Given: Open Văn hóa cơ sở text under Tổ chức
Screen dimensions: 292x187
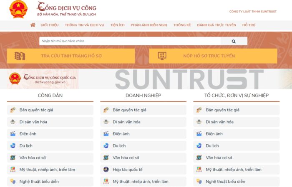Looking at the screenshot, I should 219,157.
